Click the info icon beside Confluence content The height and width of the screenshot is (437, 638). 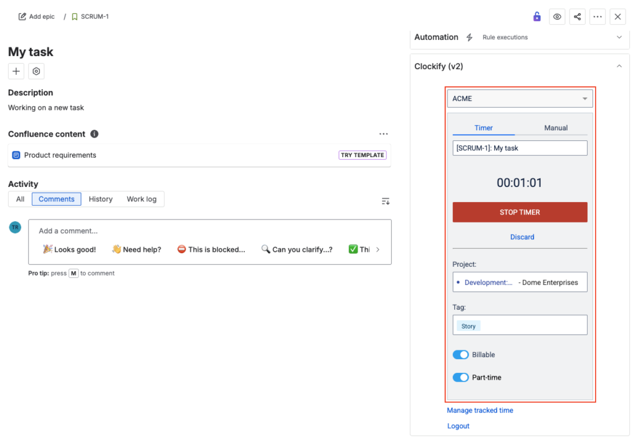coord(94,134)
